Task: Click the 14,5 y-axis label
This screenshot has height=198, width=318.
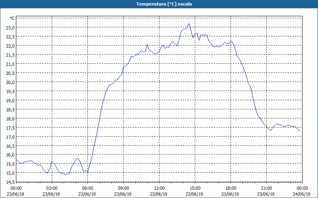Action: 10,182
